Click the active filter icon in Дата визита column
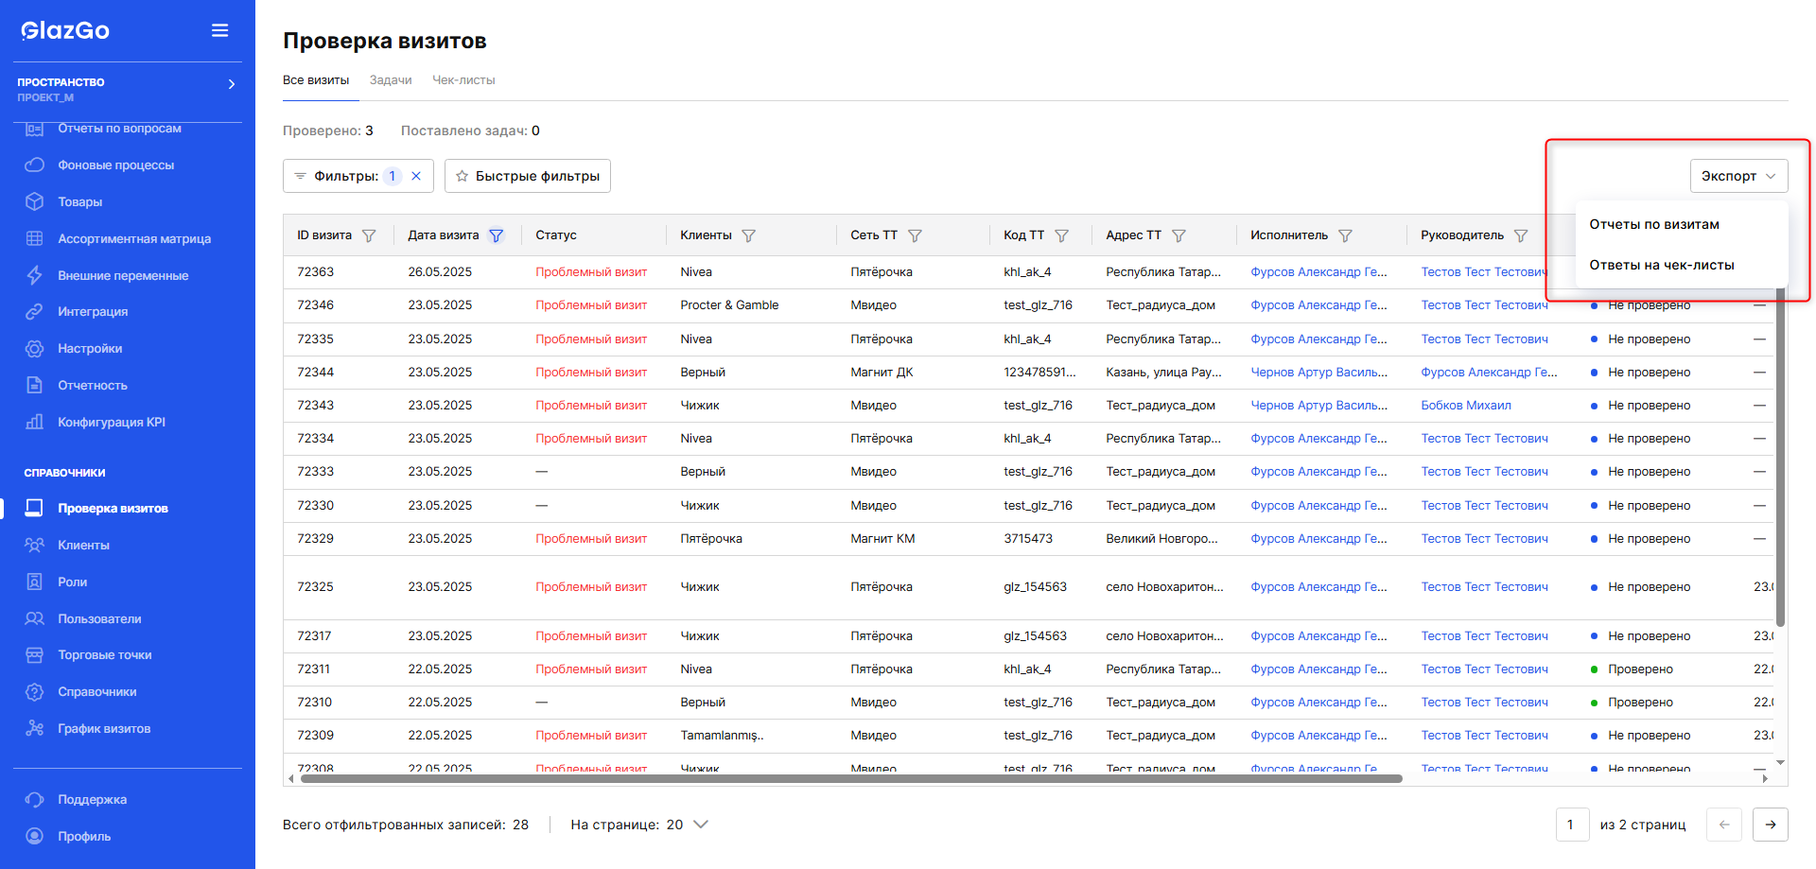Image resolution: width=1816 pixels, height=869 pixels. (x=496, y=235)
